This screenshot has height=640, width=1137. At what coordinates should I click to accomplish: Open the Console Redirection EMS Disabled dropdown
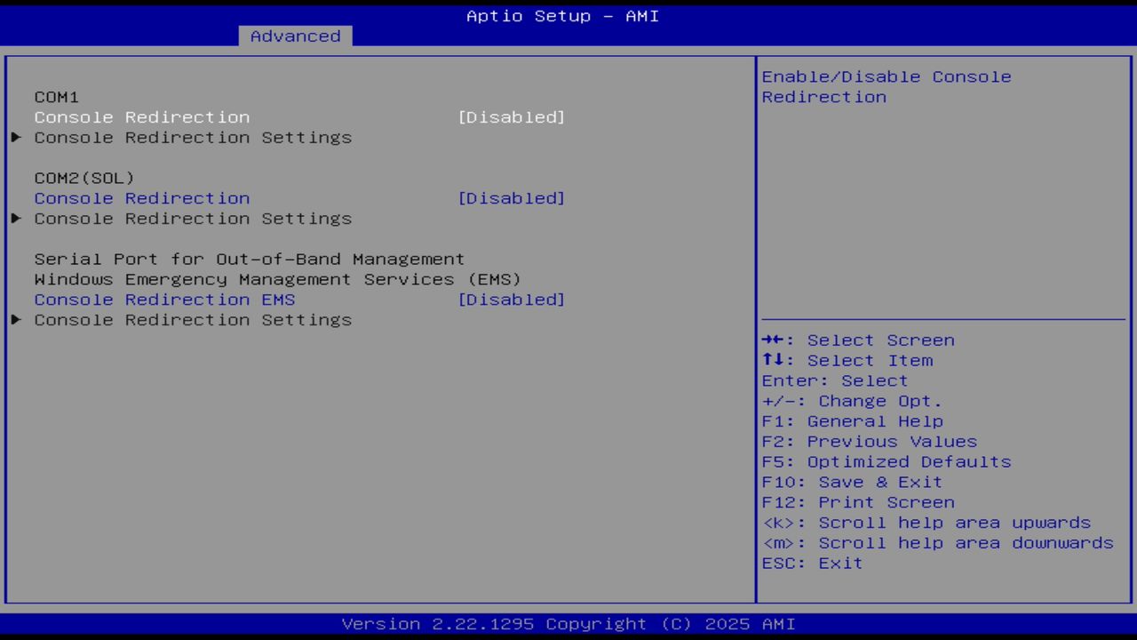tap(512, 300)
